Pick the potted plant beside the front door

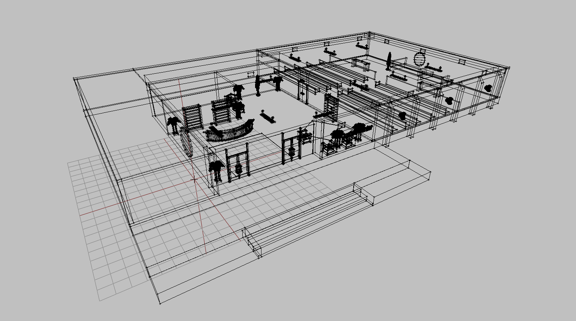216,170
